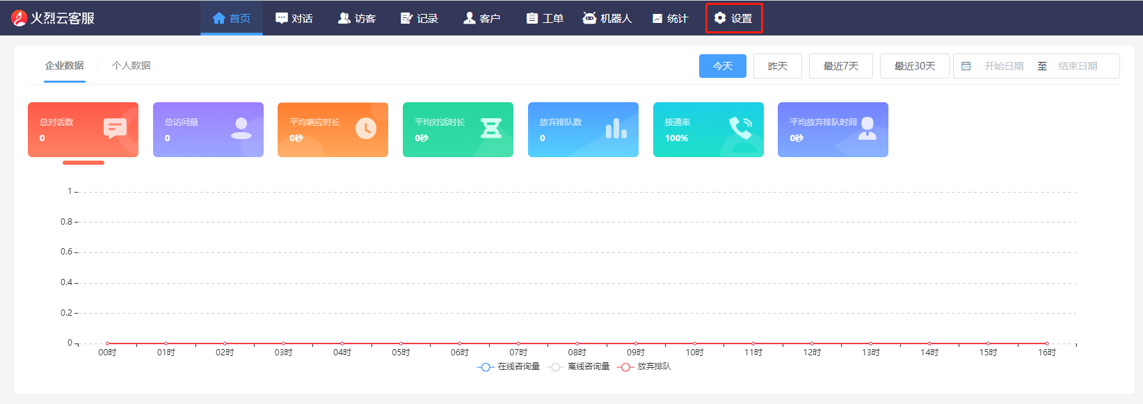The width and height of the screenshot is (1143, 404).
Task: Open the 记录 records menu
Action: [x=419, y=18]
